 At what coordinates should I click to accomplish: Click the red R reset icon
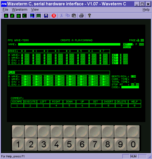coord(54,16)
